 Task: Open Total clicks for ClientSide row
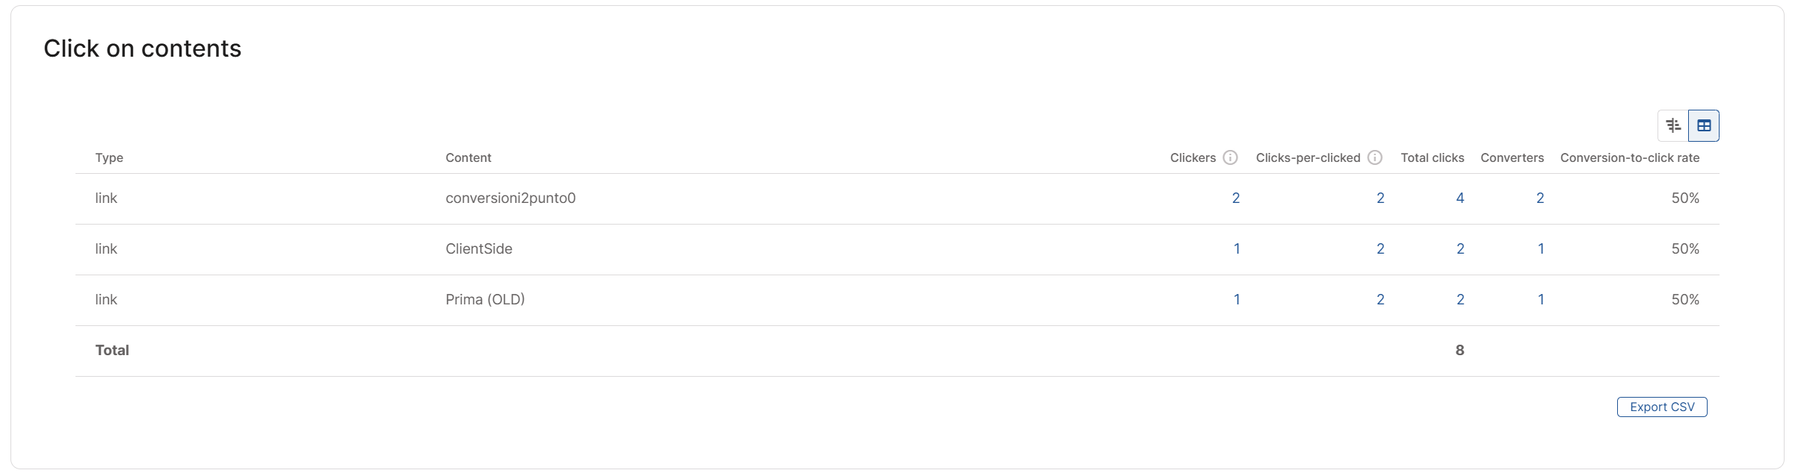(x=1459, y=248)
